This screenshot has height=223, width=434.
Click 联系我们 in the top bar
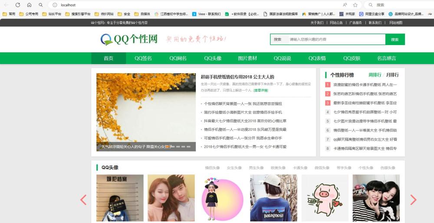pyautogui.click(x=375, y=23)
